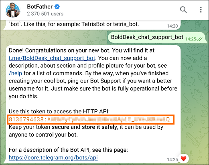Click the BotFather chat title

point(40,6)
